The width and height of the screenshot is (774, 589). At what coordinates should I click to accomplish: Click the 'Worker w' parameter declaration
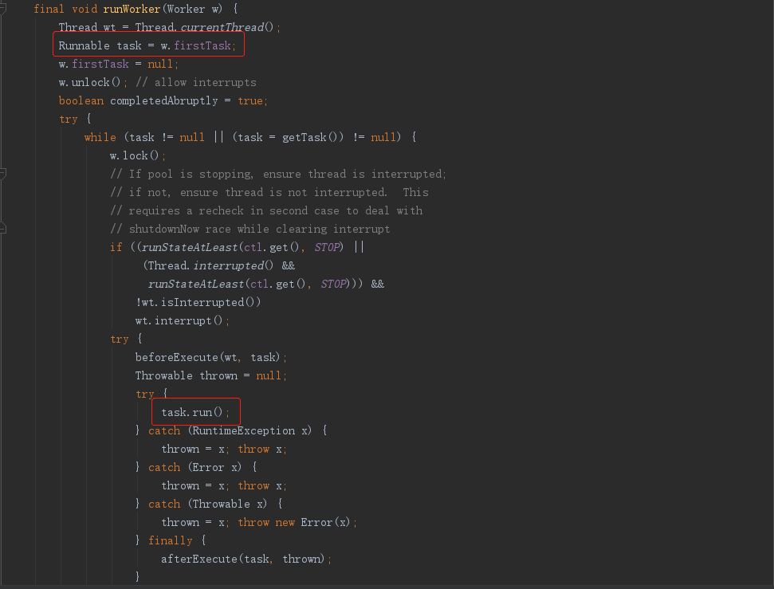click(x=194, y=9)
